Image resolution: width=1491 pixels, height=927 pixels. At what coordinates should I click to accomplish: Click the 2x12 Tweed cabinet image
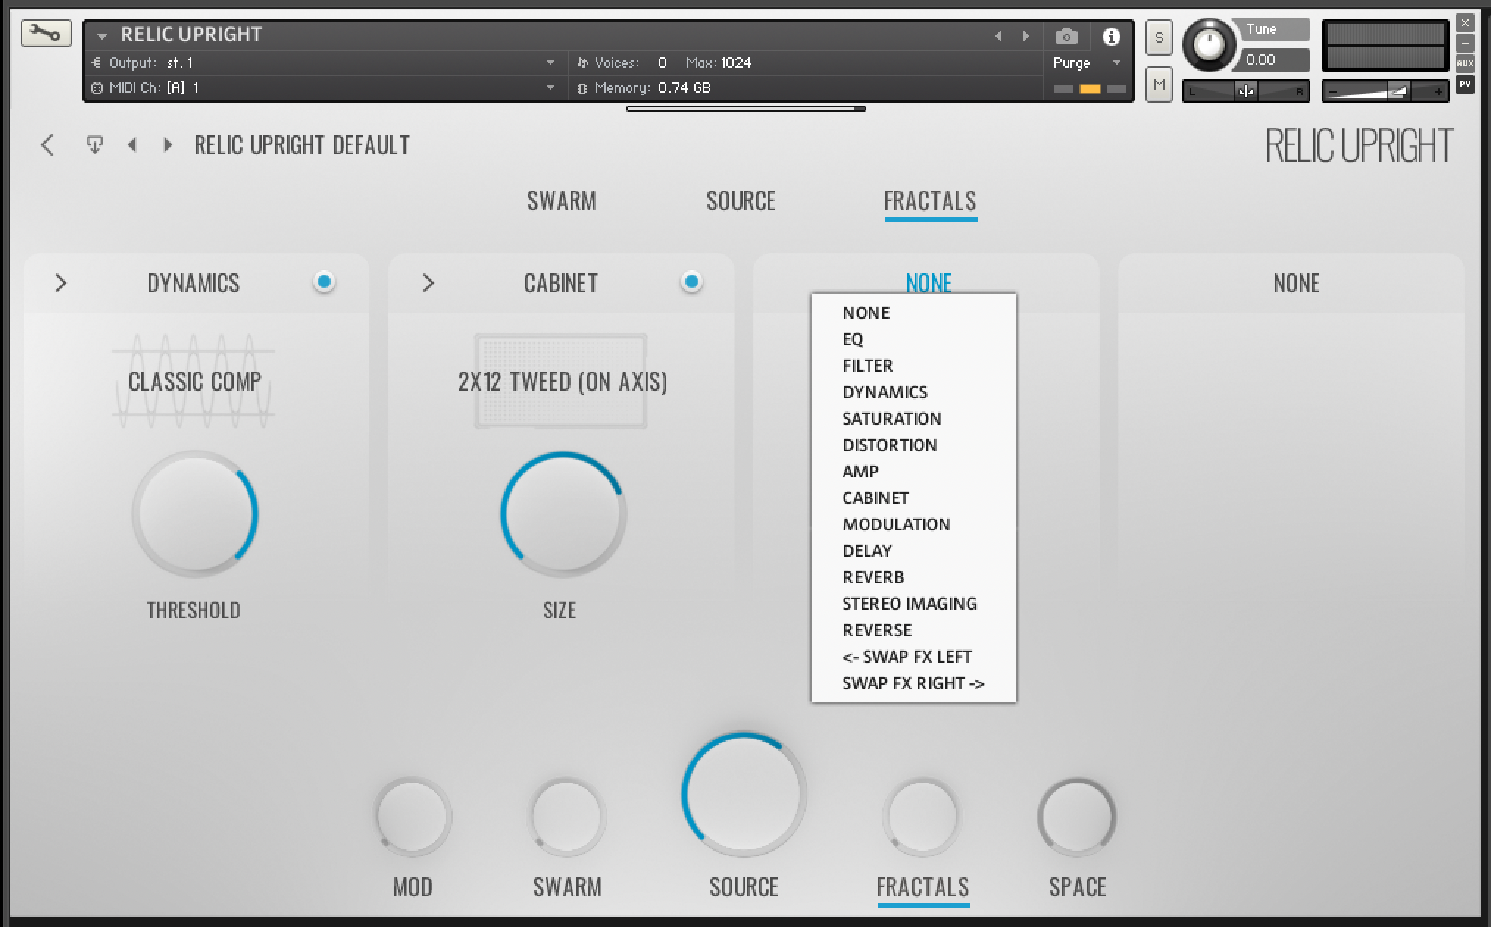pyautogui.click(x=561, y=381)
